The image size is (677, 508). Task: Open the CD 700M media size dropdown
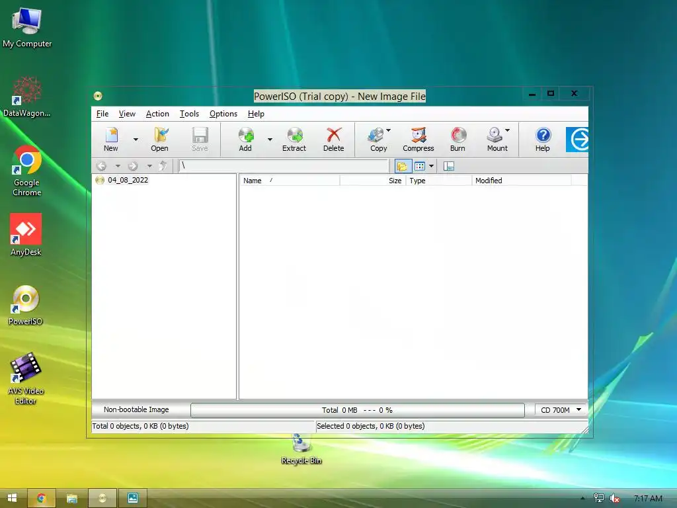tap(561, 410)
